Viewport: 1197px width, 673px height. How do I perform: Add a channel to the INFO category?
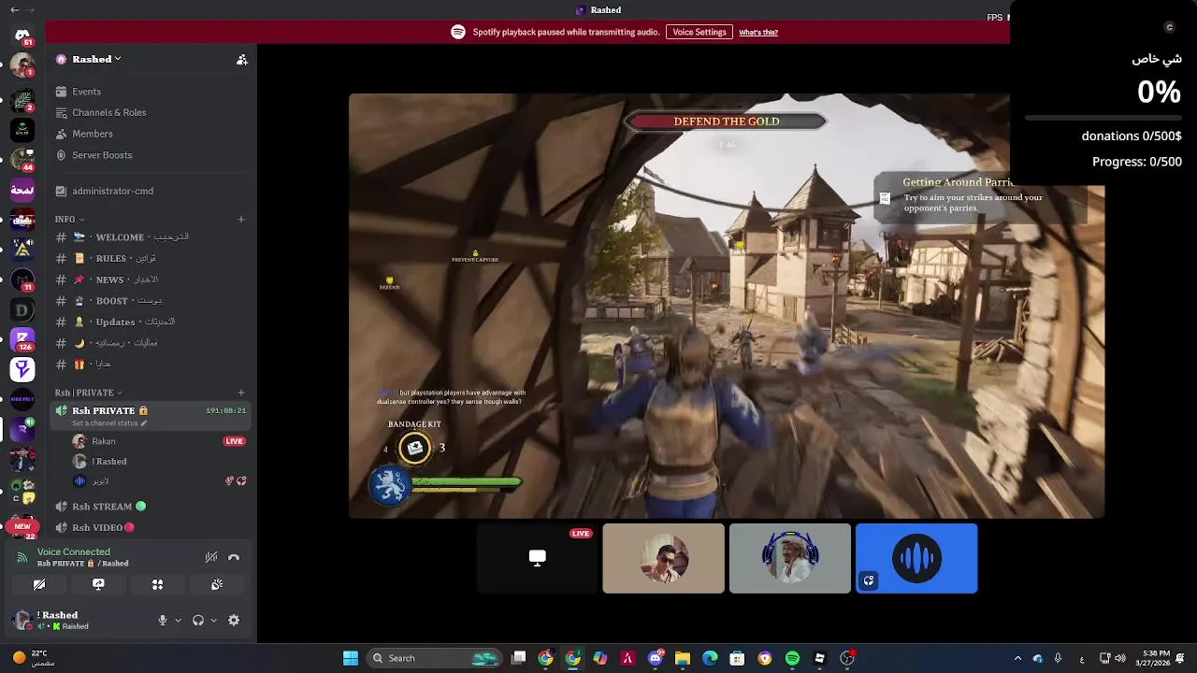point(241,220)
